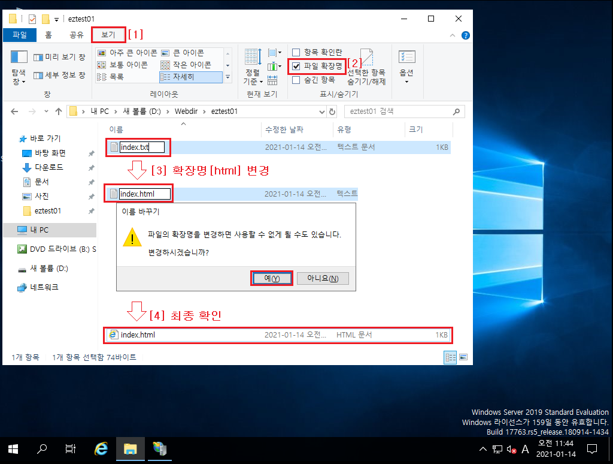Toggle the 미리 보기 창 preview pane
Screen dimensions: 613x464
click(x=59, y=57)
